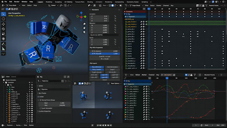The image size is (227, 128).
Task: Collapse the Summary channel in Dope Sheet
Action: pyautogui.click(x=125, y=12)
